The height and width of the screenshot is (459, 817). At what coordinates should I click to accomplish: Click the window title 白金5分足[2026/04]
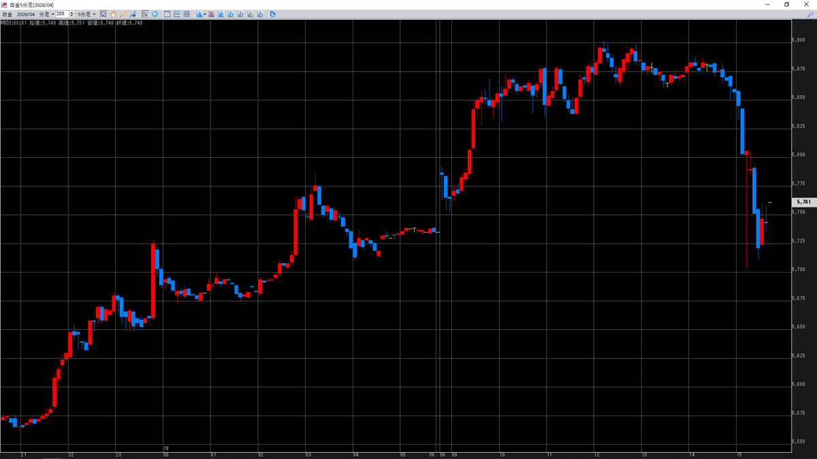[x=31, y=5]
